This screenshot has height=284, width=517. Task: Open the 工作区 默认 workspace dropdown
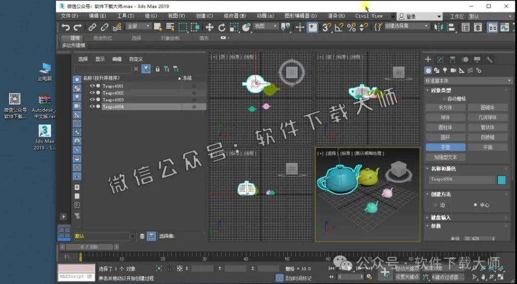tap(489, 17)
